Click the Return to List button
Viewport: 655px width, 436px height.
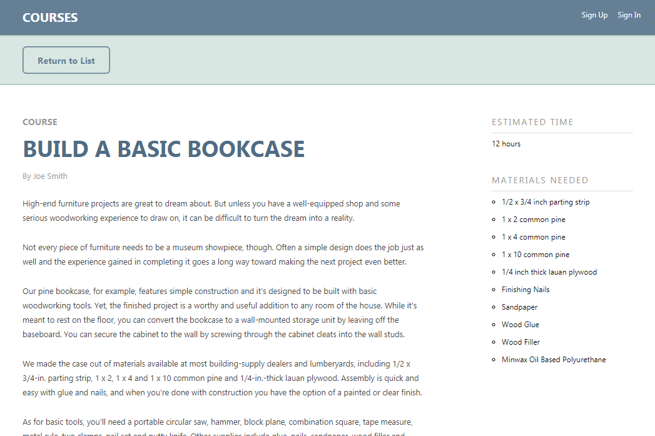(66, 60)
